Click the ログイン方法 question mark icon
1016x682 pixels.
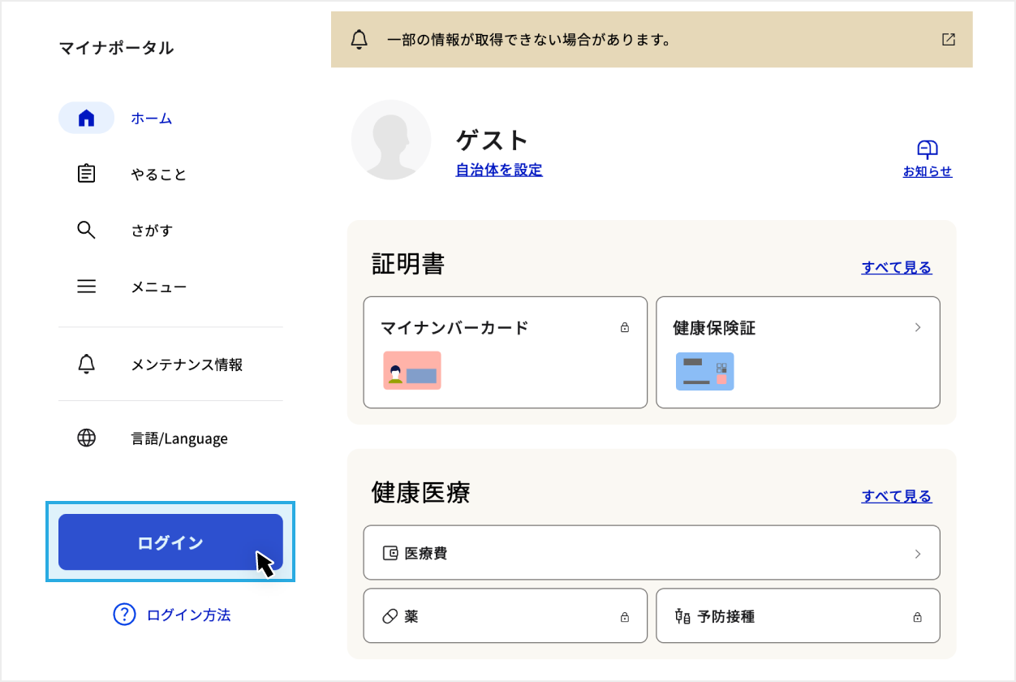coord(124,615)
